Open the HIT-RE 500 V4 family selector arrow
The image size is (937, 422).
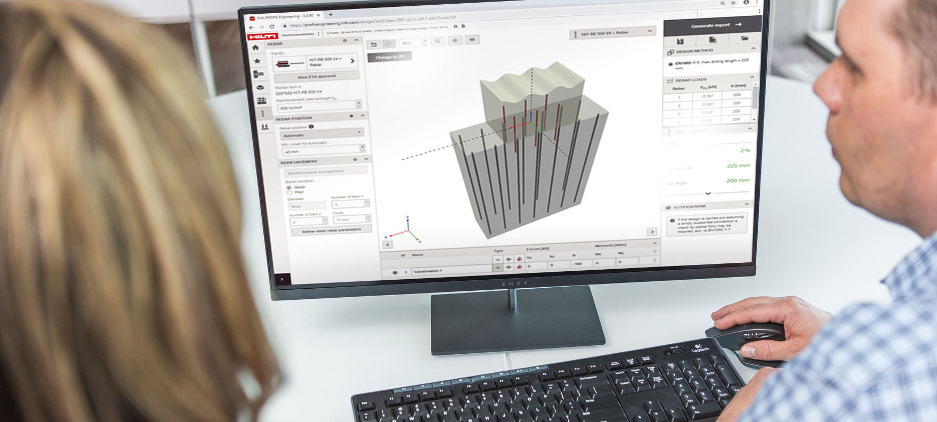click(x=352, y=61)
